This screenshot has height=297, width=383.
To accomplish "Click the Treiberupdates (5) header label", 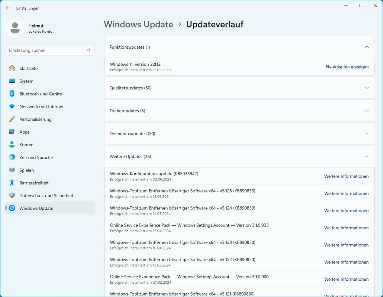I will pyautogui.click(x=127, y=111).
